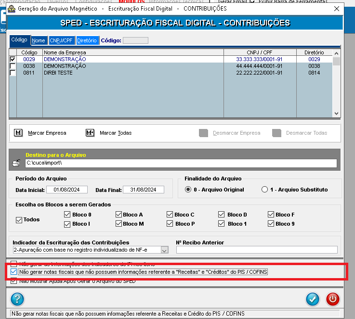Toggle the Bloco D checkbox
This screenshot has width=355, height=319.
pyautogui.click(x=222, y=214)
